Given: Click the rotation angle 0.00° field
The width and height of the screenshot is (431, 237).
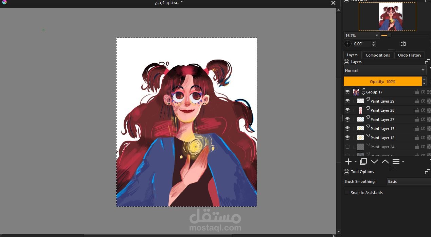Looking at the screenshot, I should (362, 44).
